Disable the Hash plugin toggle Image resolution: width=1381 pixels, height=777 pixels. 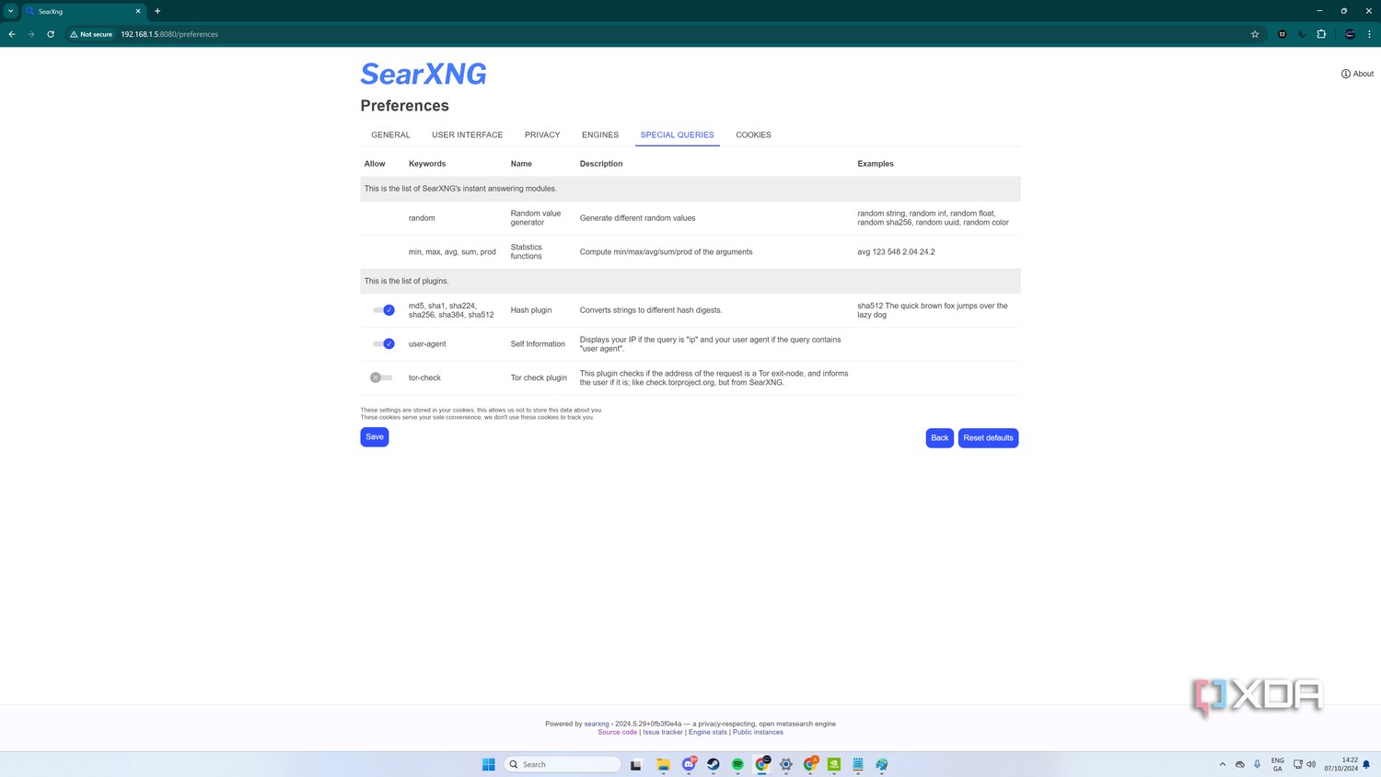(383, 310)
